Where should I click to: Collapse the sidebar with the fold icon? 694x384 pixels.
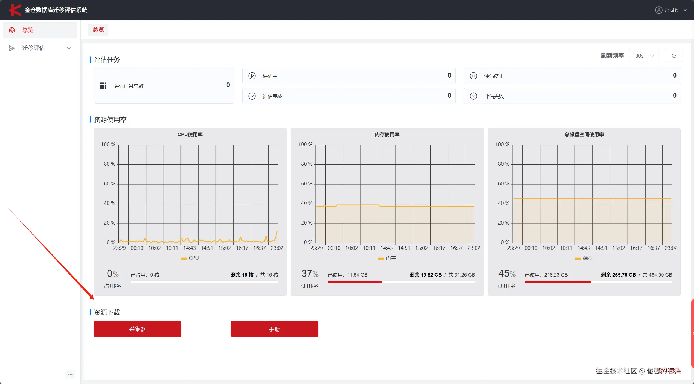point(70,375)
